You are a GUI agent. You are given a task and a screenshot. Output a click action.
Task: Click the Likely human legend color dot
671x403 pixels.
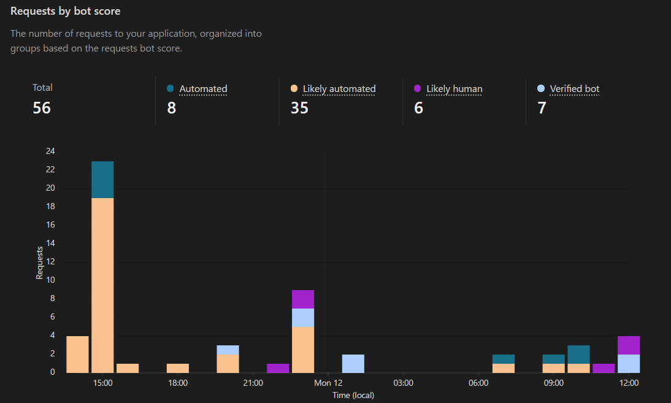tap(418, 88)
